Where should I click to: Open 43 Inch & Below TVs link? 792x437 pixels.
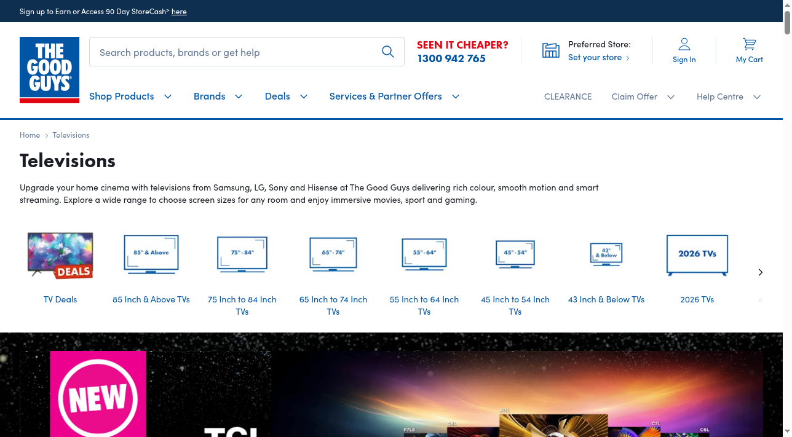click(x=606, y=299)
